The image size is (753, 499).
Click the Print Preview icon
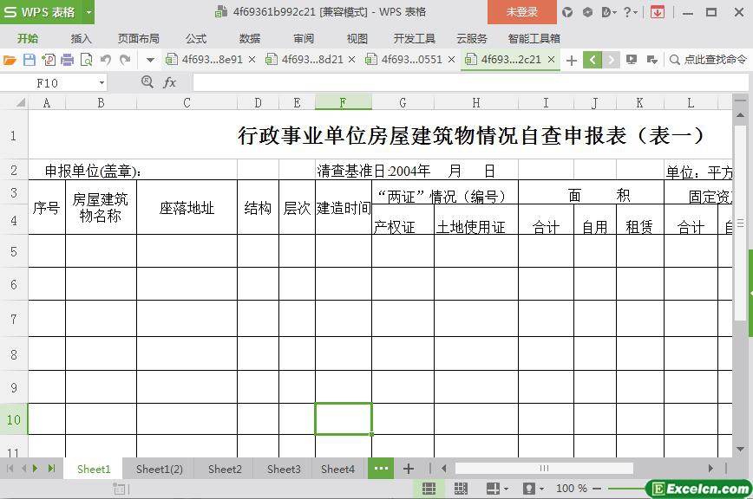(86, 60)
